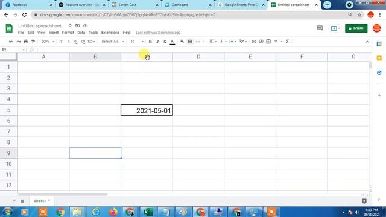Open horizontal align dropdown
This screenshot has height=217, width=386.
pos(213,42)
